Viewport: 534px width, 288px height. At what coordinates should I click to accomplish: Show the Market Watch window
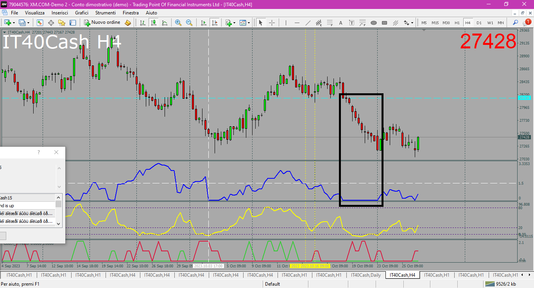coord(40,23)
